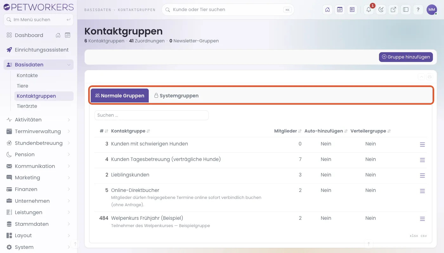Image resolution: width=444 pixels, height=253 pixels.
Task: Click the Basisdaten breadcrumb
Action: click(98, 10)
